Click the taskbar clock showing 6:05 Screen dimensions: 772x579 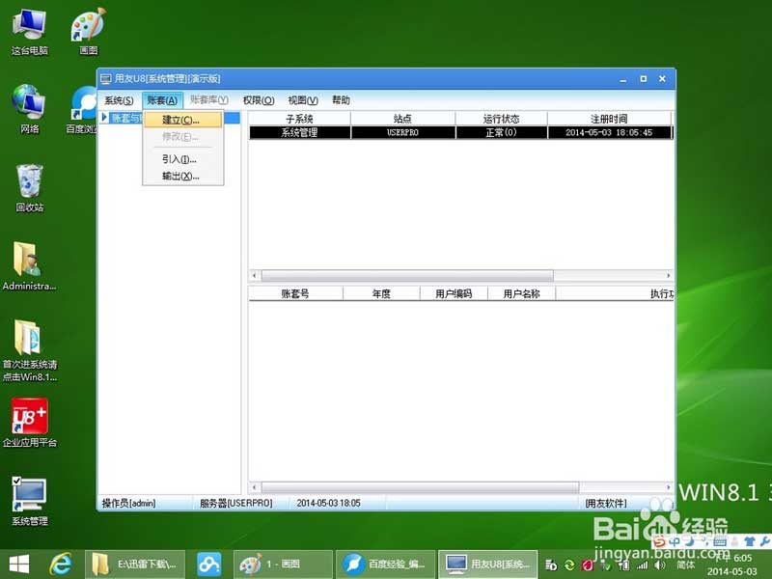(x=732, y=565)
